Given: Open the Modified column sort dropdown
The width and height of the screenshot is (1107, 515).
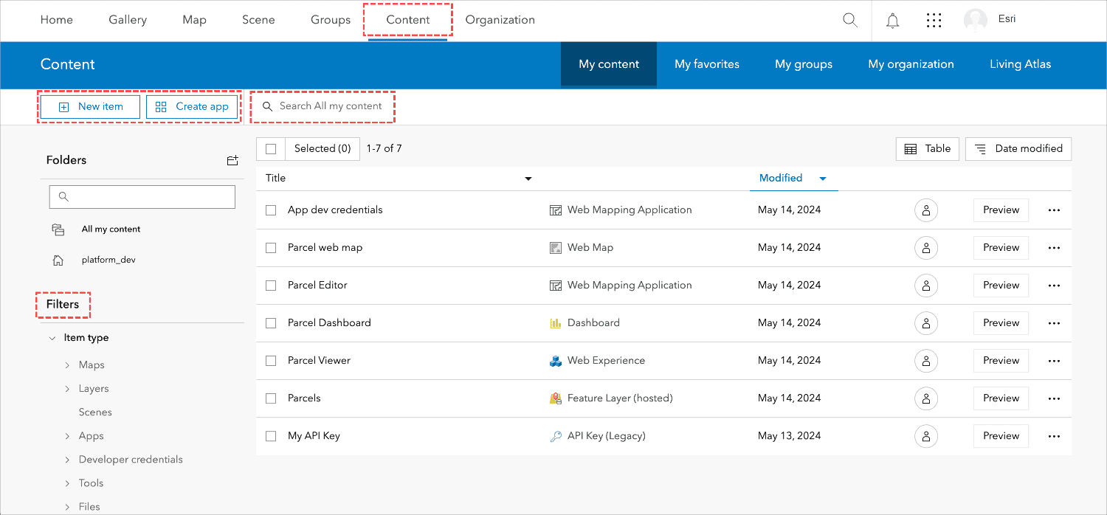Looking at the screenshot, I should point(821,178).
